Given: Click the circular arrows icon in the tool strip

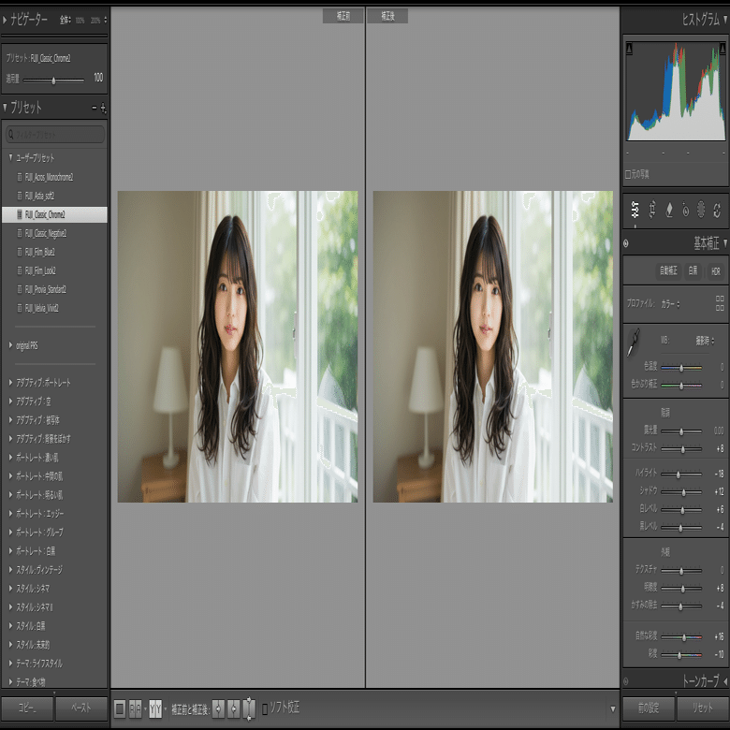Looking at the screenshot, I should pyautogui.click(x=717, y=210).
